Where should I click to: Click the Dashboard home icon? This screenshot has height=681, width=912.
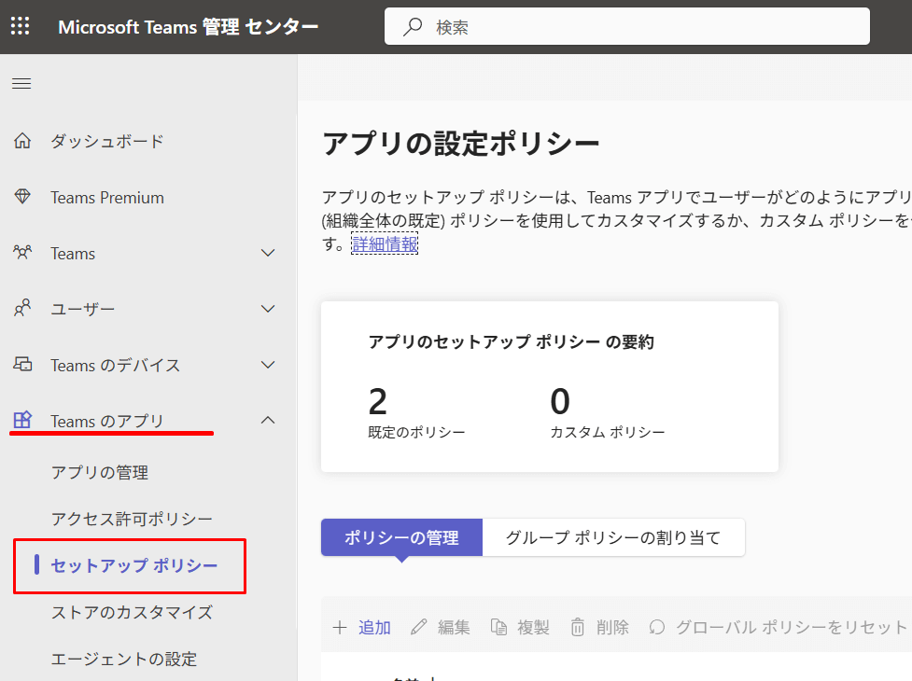(22, 142)
